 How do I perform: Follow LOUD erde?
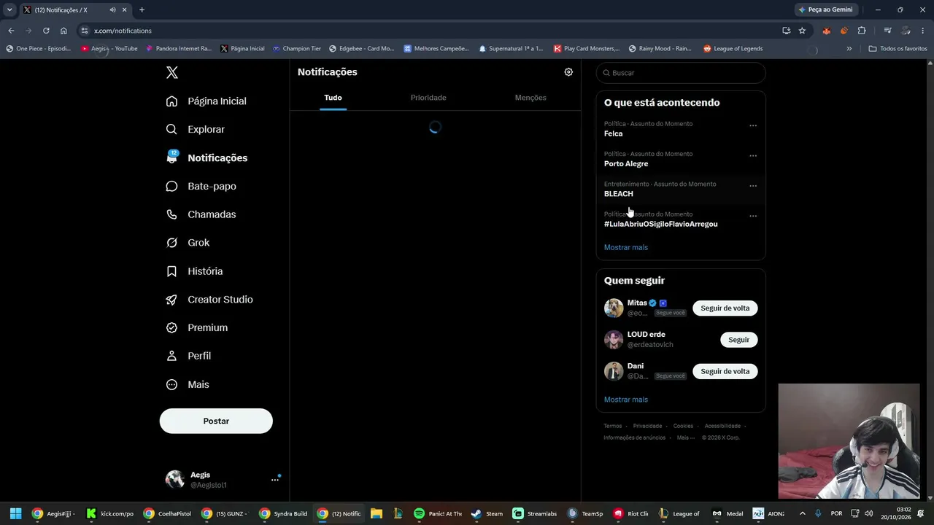click(739, 340)
